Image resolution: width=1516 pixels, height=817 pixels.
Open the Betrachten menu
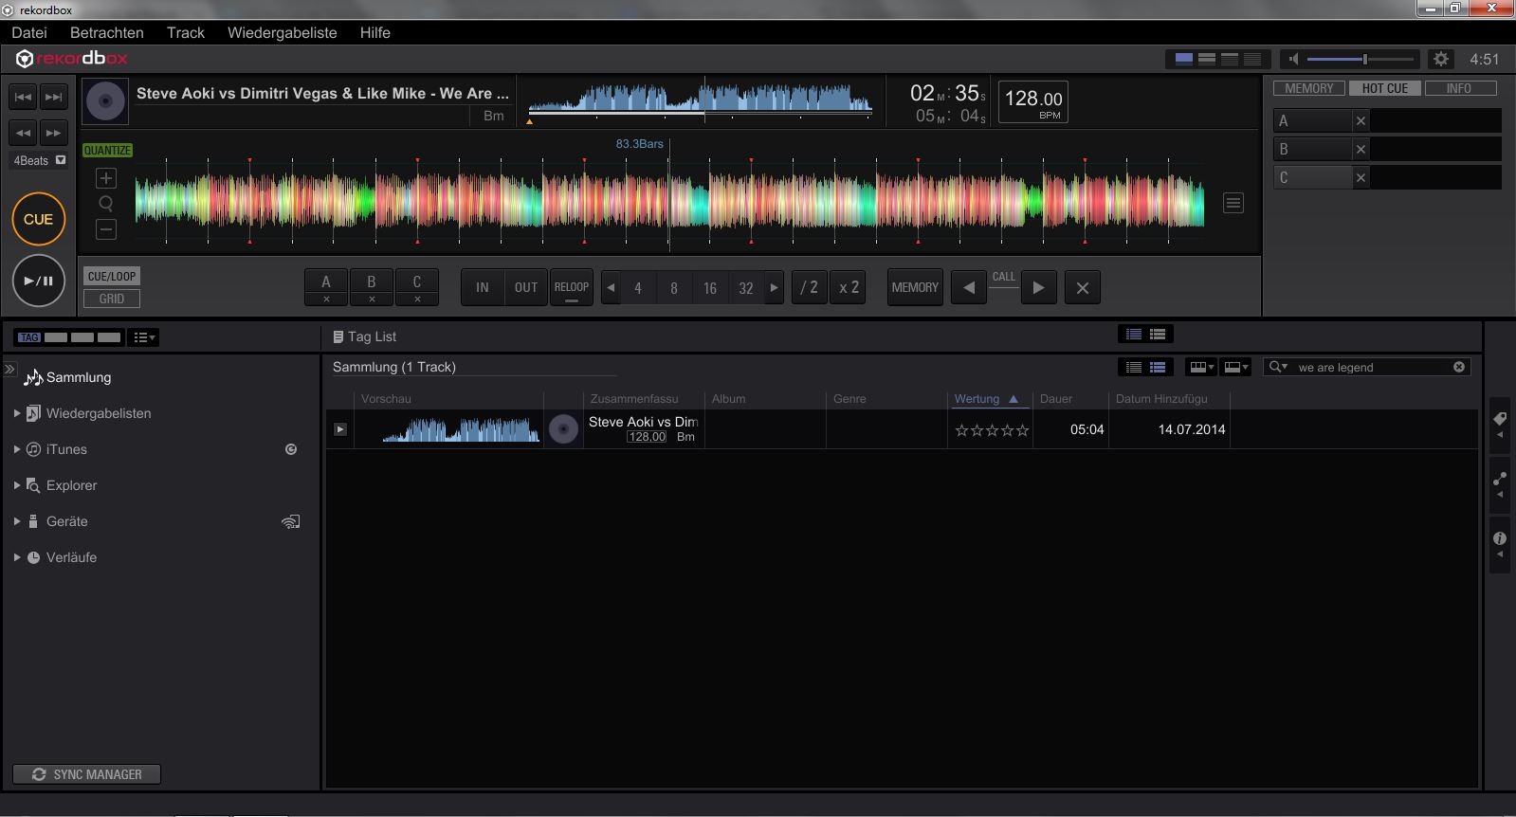pos(107,32)
